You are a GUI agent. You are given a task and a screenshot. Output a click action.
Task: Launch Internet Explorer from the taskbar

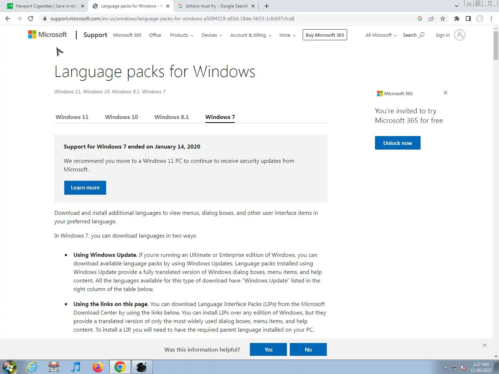(32, 367)
